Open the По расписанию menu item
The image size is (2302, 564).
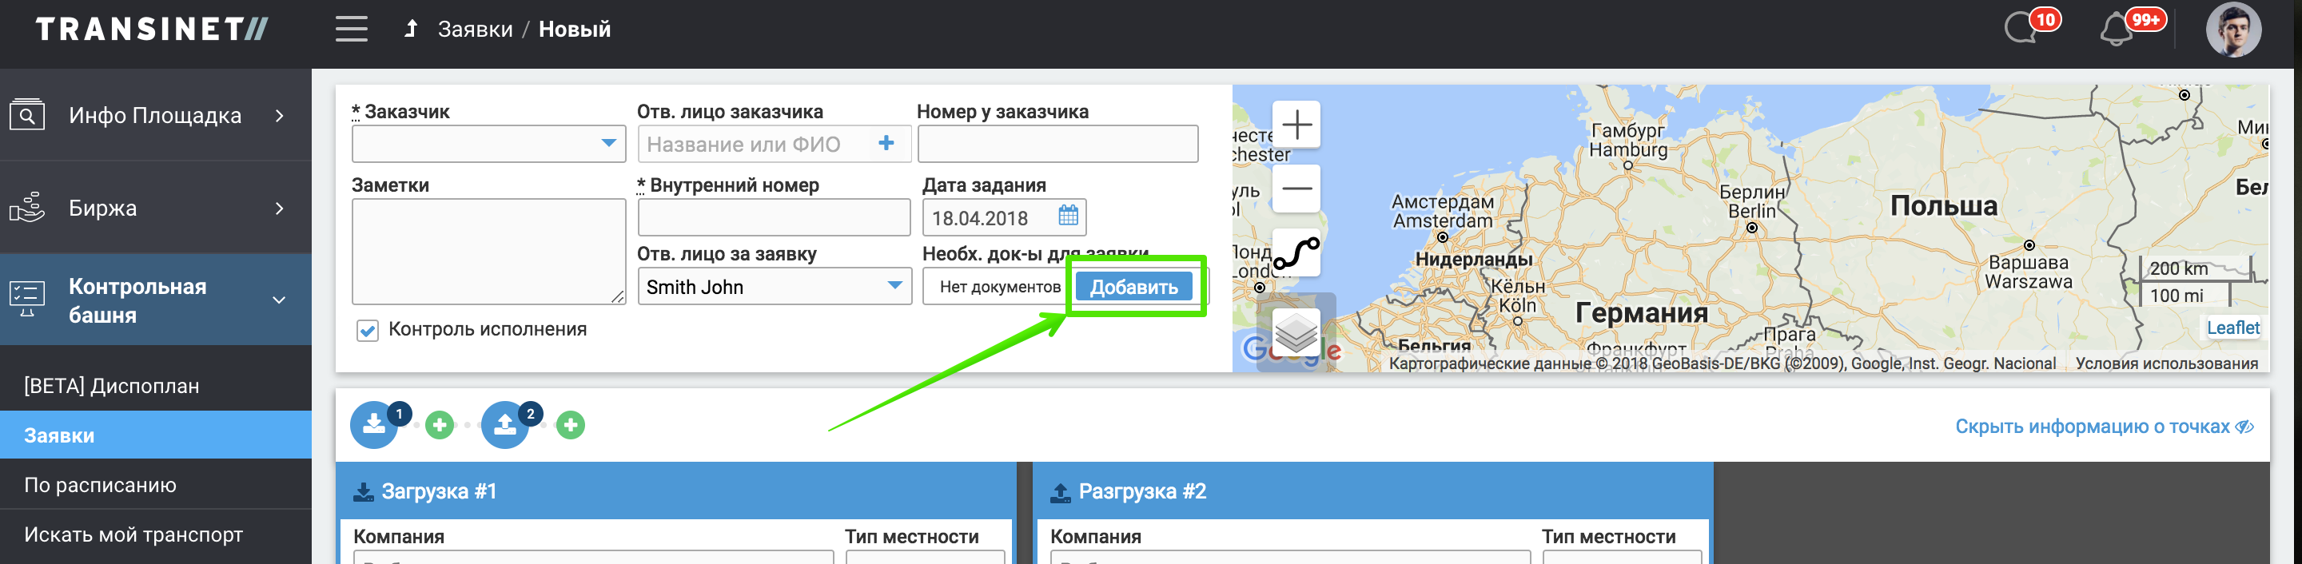click(x=100, y=484)
